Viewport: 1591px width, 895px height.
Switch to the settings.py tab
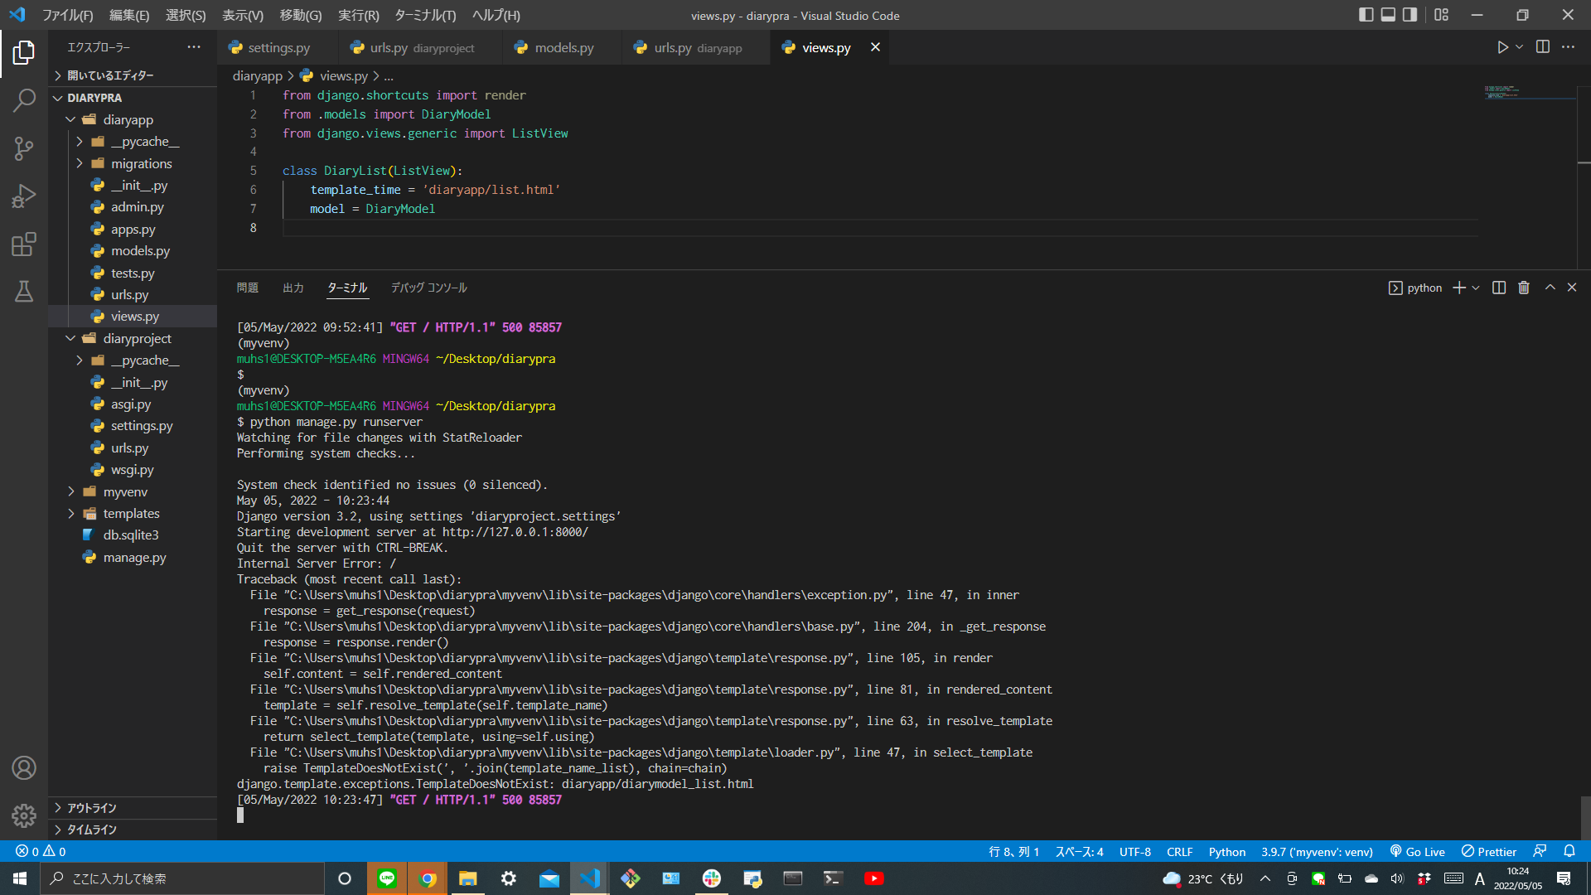tap(278, 48)
